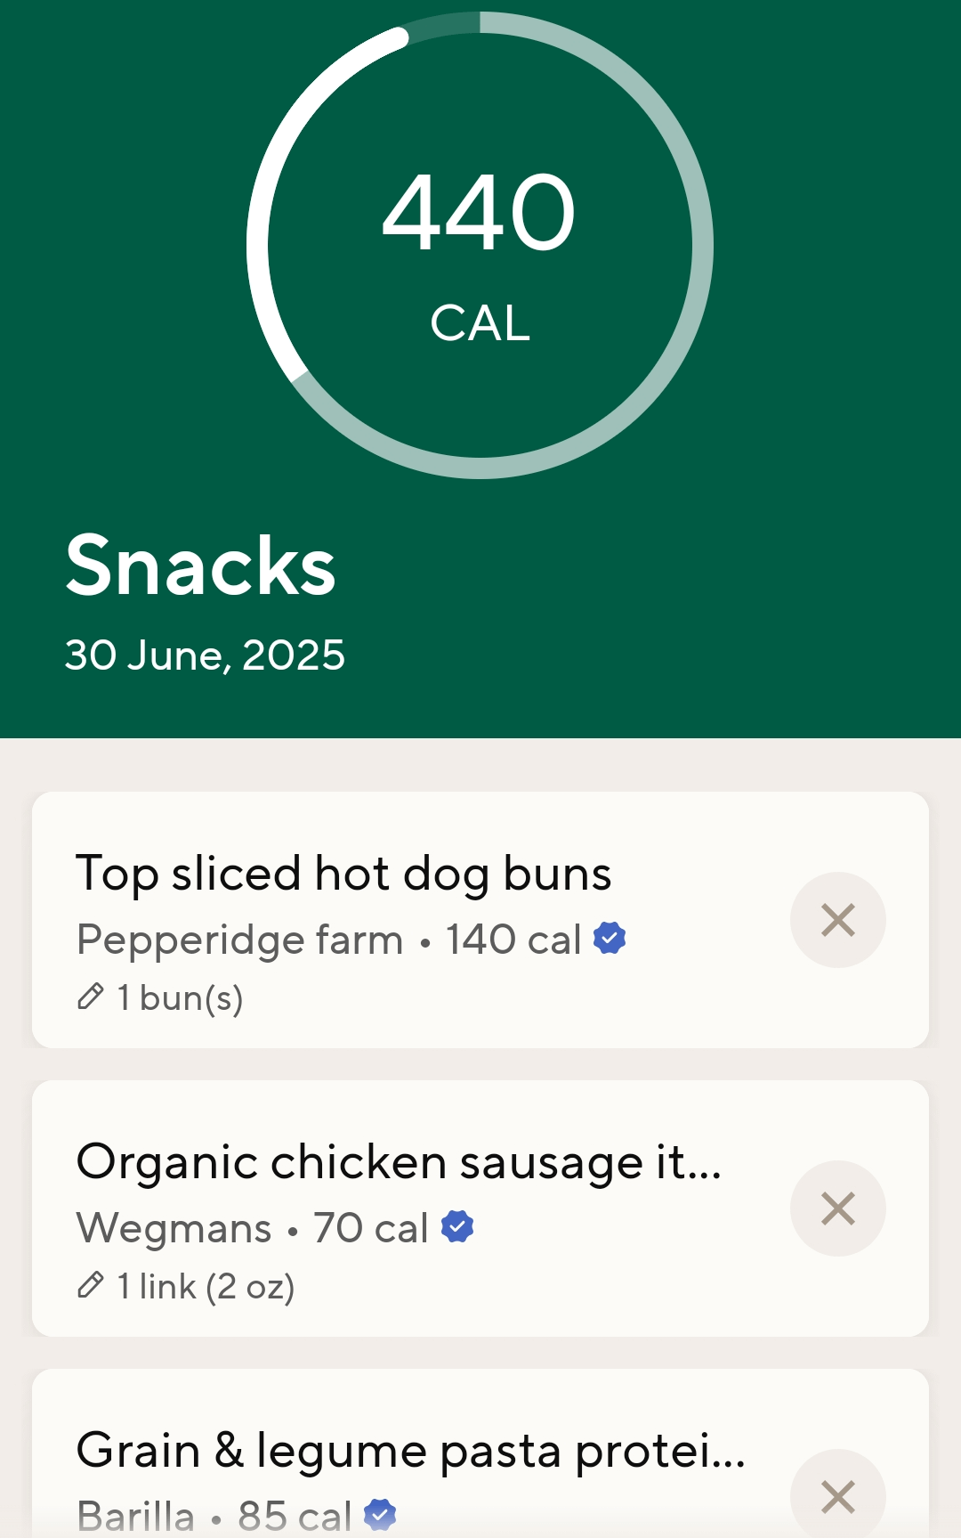
Task: Tap the Pepperidge farm brand label
Action: pyautogui.click(x=240, y=940)
